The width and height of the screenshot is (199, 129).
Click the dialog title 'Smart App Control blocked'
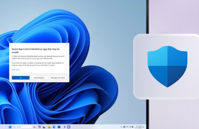coord(36,51)
